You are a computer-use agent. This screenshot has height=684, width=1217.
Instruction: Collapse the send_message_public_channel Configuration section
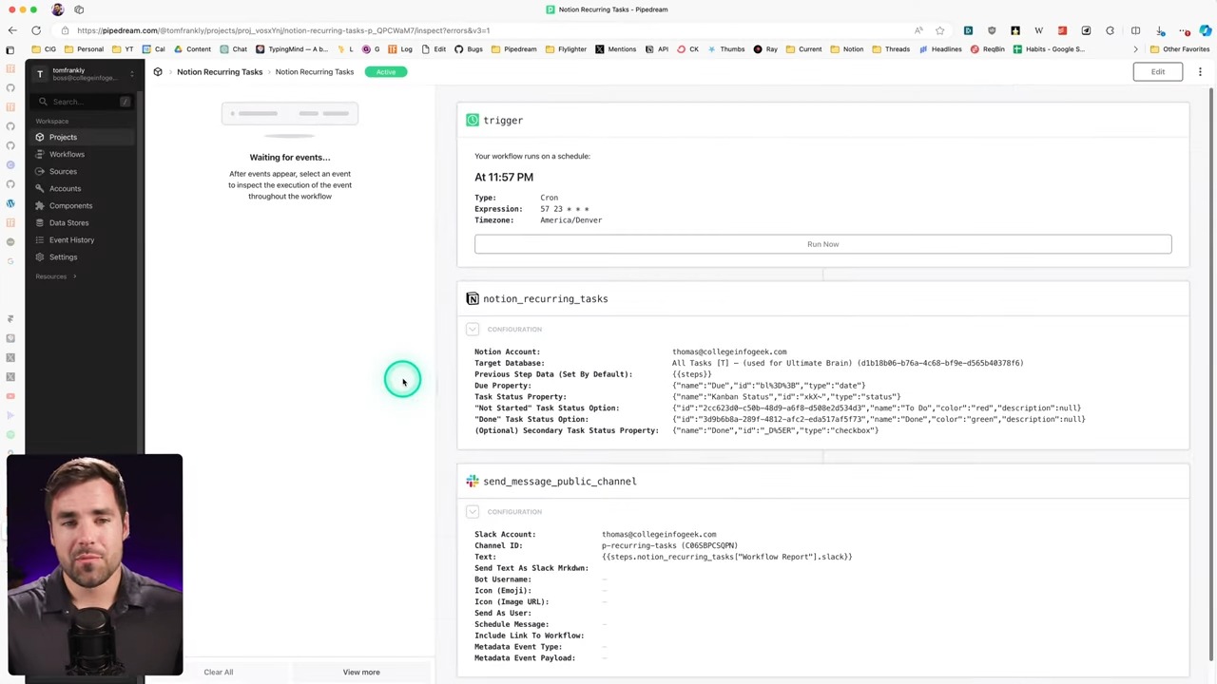pos(473,512)
